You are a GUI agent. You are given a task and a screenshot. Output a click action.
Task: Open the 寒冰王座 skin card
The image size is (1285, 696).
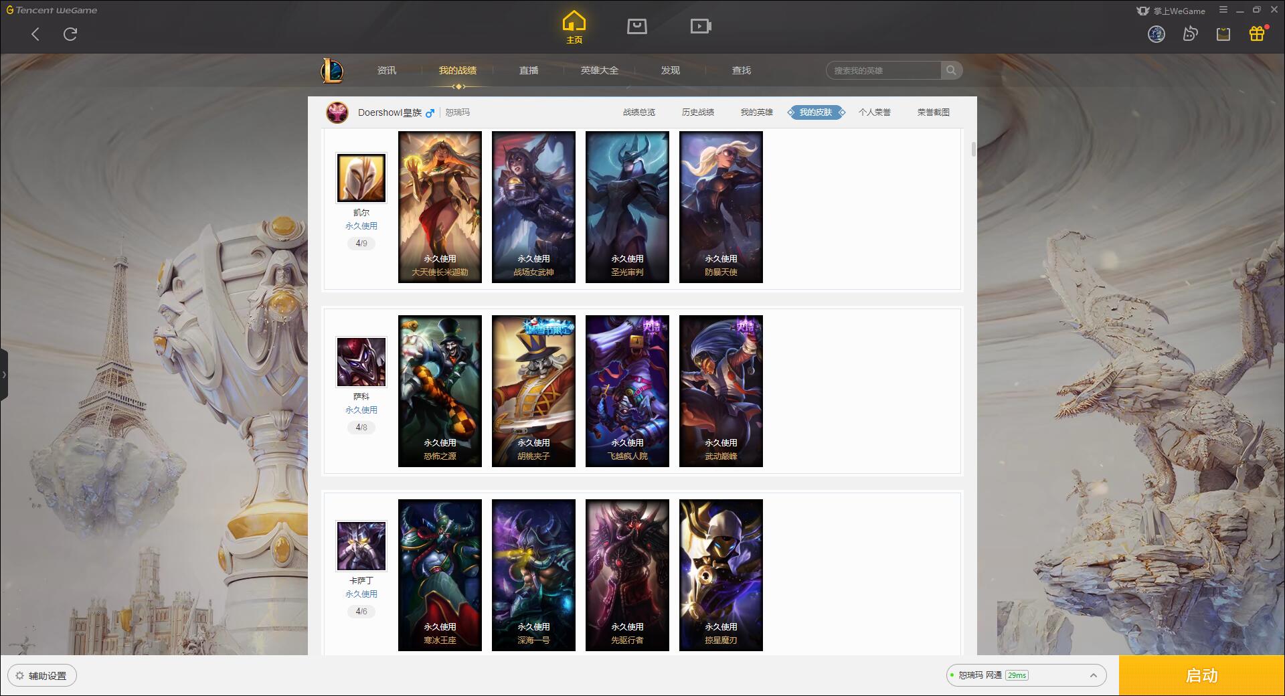(440, 575)
